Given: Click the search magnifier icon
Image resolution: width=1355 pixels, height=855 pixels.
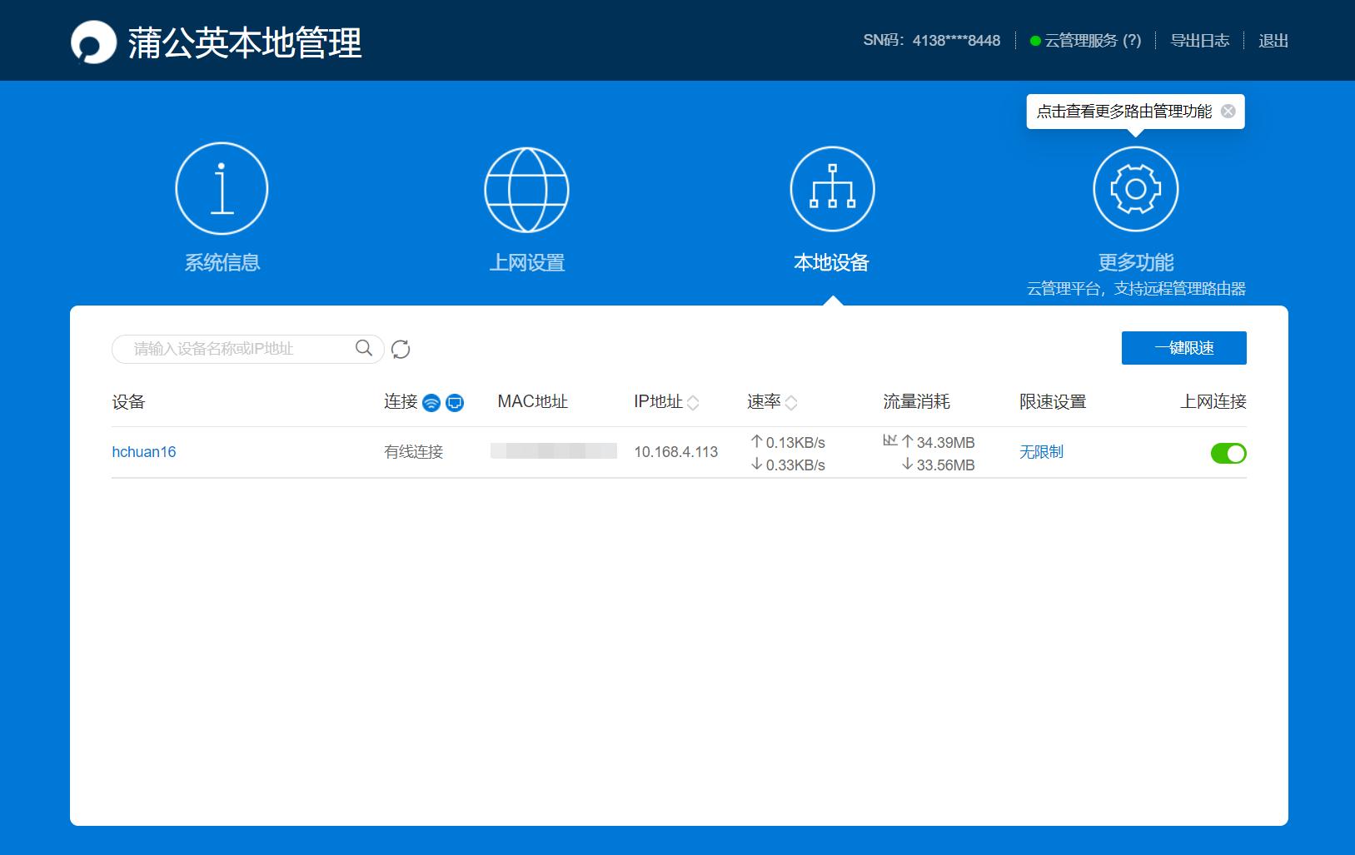Looking at the screenshot, I should [x=364, y=349].
